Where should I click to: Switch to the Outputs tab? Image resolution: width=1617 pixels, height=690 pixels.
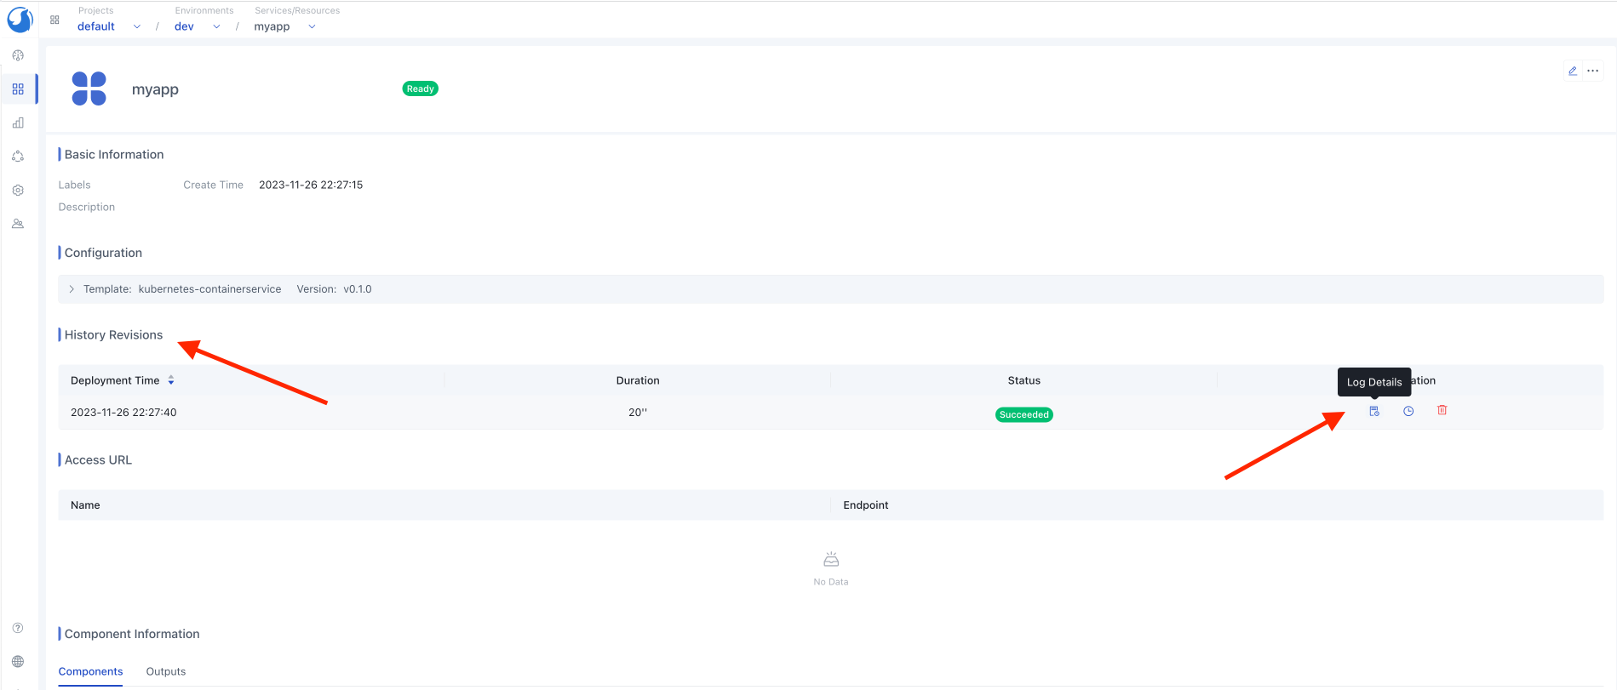[166, 671]
